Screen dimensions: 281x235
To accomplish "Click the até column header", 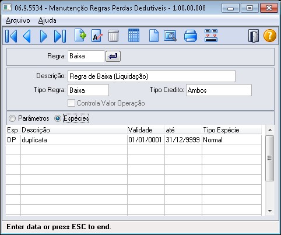I will click(183, 130).
